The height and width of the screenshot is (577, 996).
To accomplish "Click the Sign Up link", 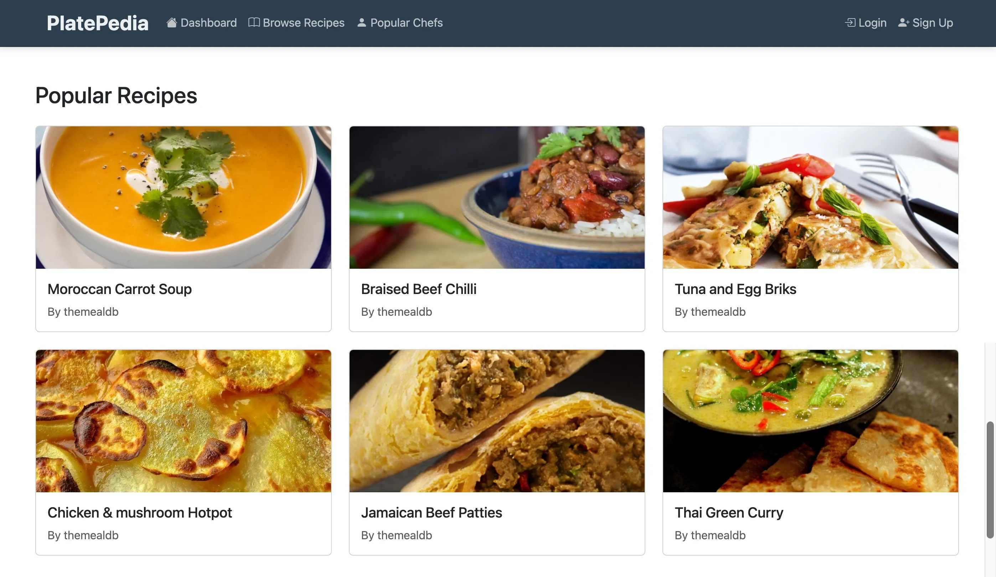I will [932, 23].
